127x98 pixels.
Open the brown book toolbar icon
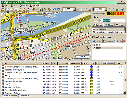pyautogui.click(x=33, y=9)
